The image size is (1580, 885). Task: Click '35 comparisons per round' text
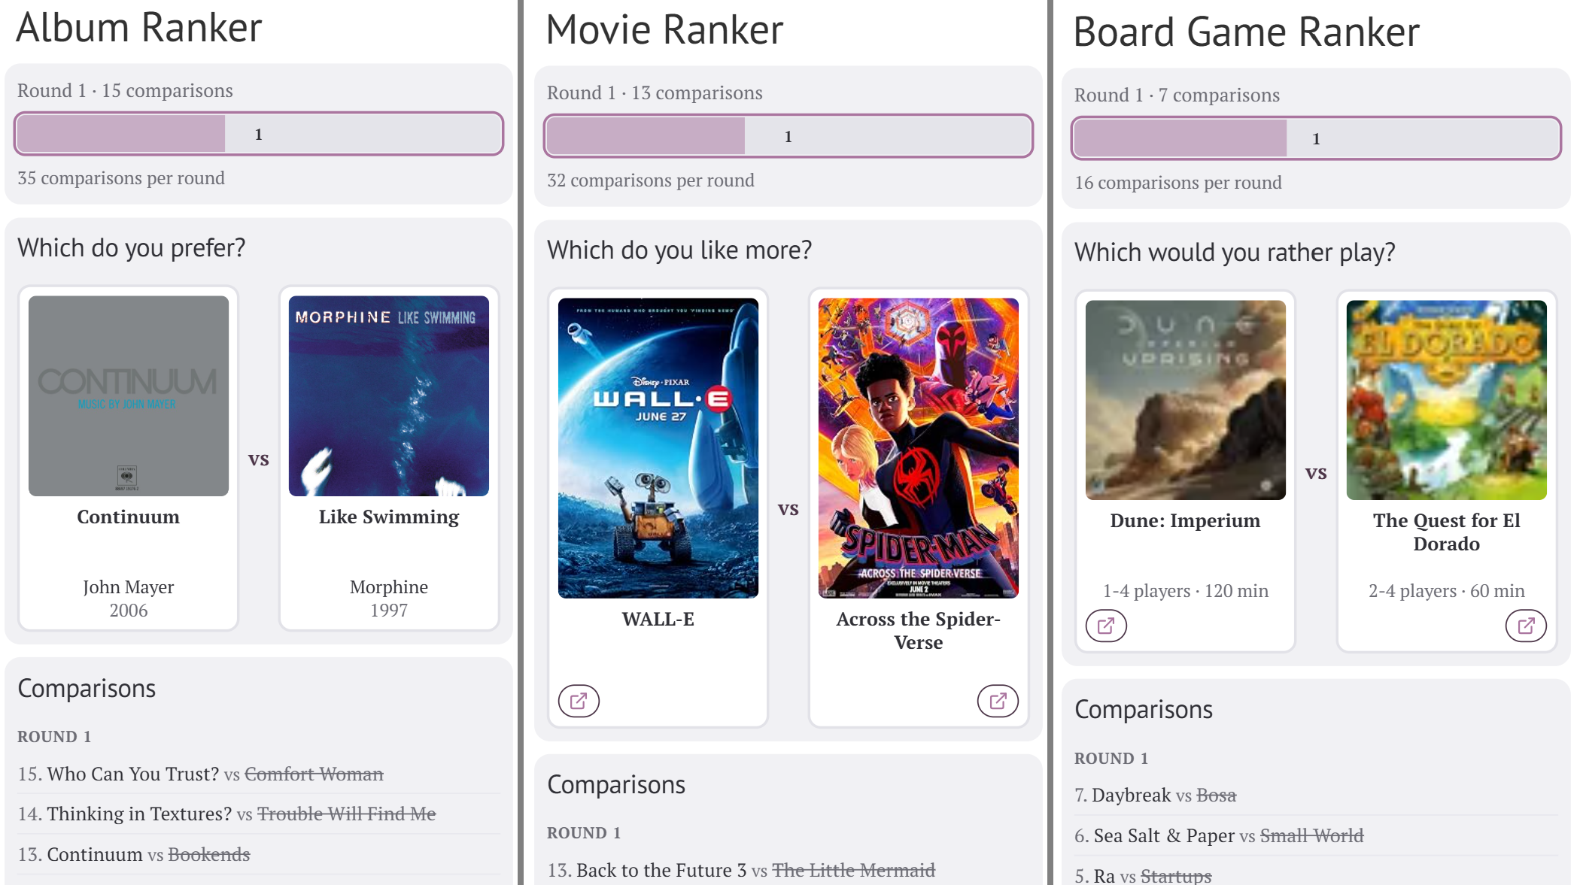(121, 178)
